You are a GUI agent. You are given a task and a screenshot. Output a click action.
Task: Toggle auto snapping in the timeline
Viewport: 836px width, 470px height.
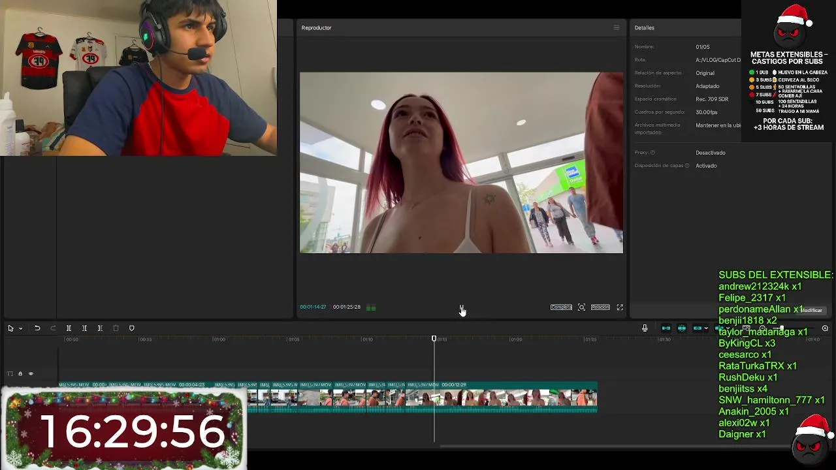click(682, 328)
